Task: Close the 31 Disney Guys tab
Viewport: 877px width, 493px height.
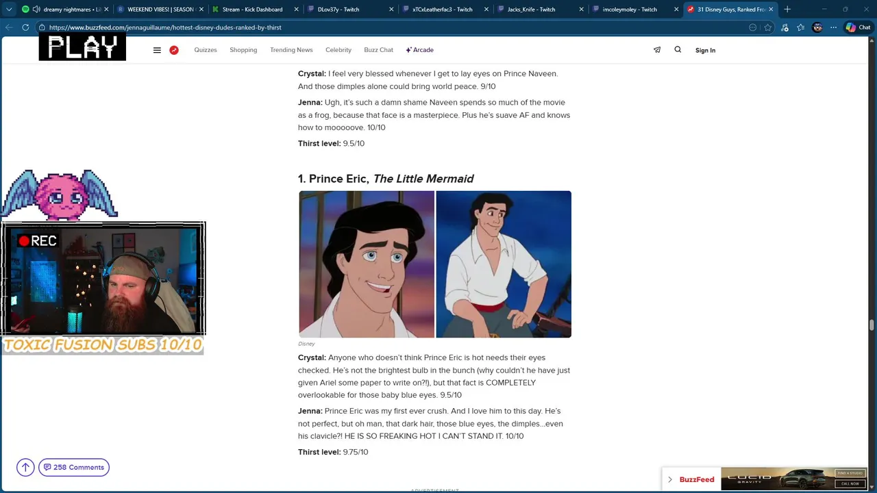Action: tap(771, 10)
